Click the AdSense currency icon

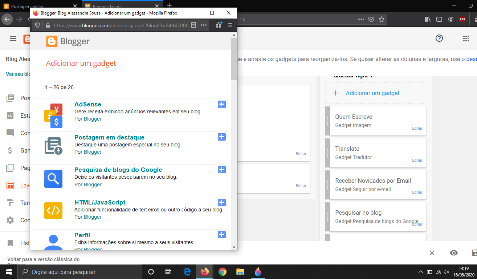[x=53, y=116]
